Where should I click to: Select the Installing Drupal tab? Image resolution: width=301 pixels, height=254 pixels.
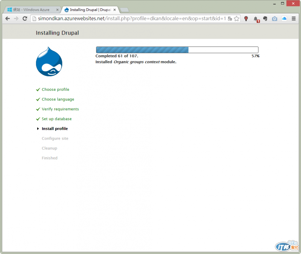(90, 10)
